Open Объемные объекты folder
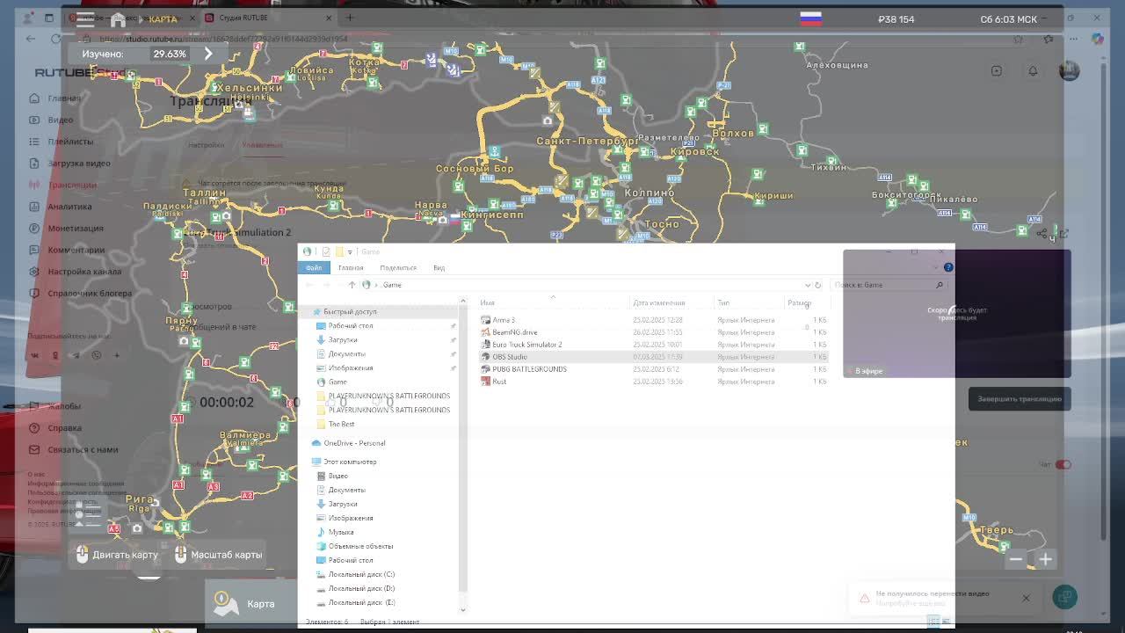The height and width of the screenshot is (633, 1125). 354,546
